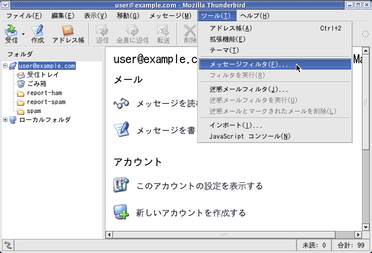This screenshot has height=253, width=372.
Task: Open the report-spam folder
Action: coord(46,102)
